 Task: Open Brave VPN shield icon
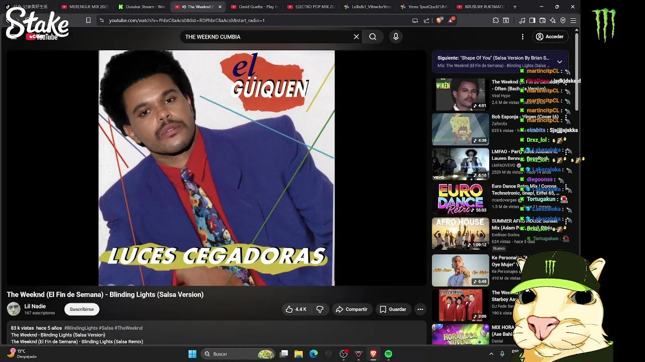pyautogui.click(x=563, y=20)
